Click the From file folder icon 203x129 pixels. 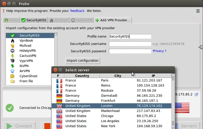[12, 81]
